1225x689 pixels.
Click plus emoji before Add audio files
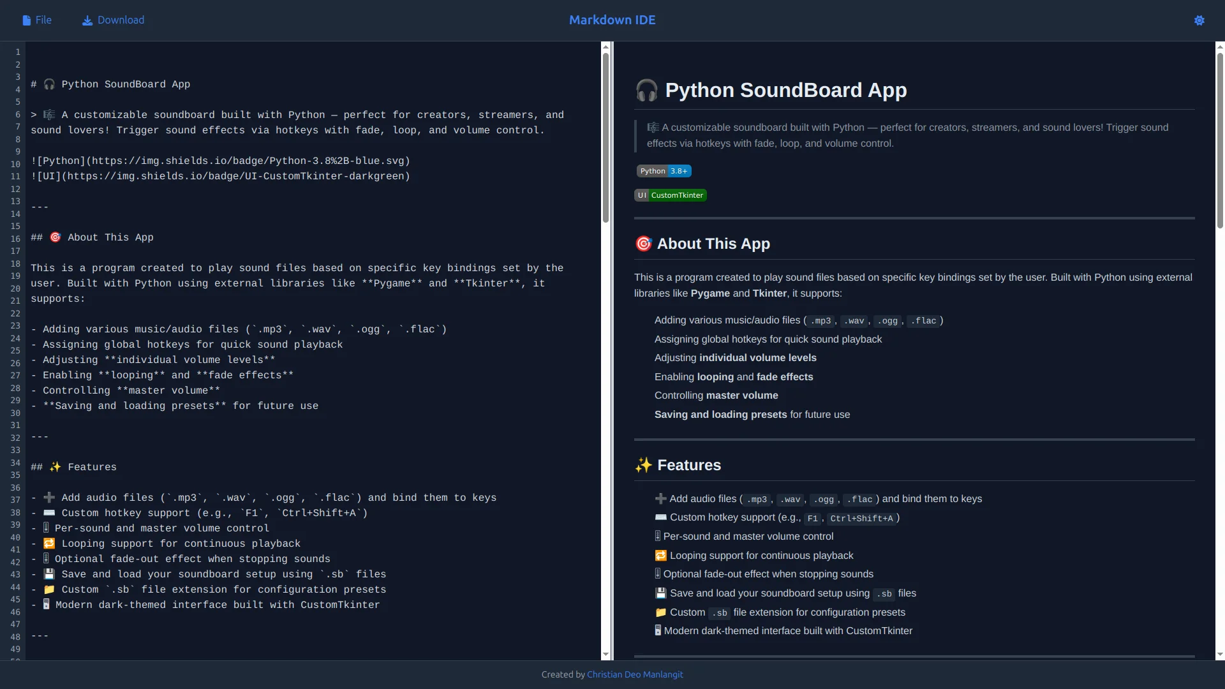(x=661, y=499)
